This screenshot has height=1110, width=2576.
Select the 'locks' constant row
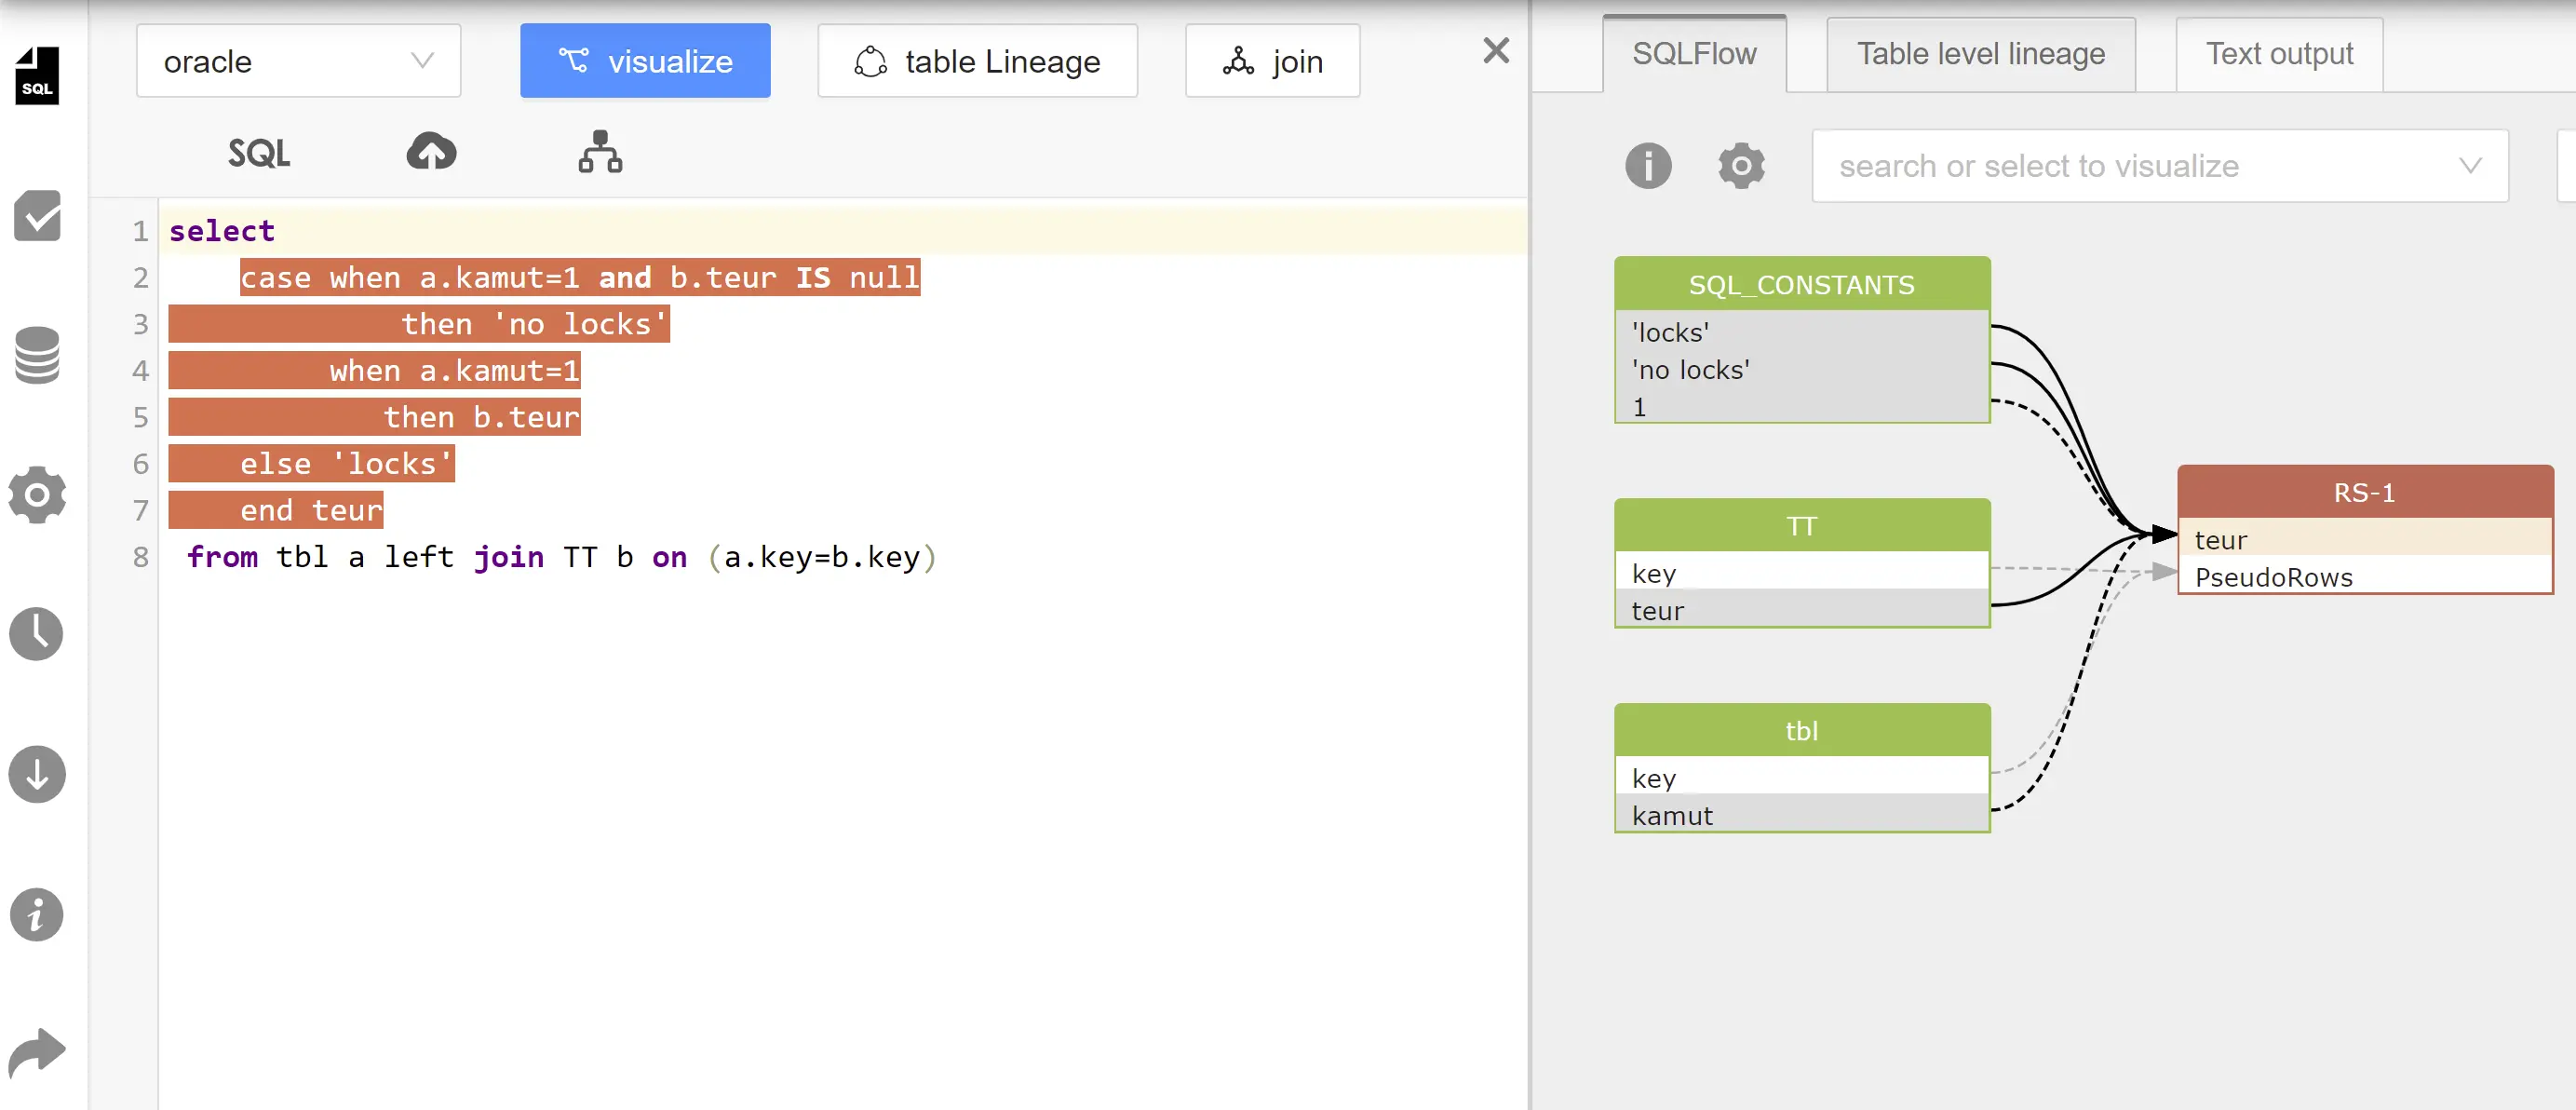point(1802,331)
